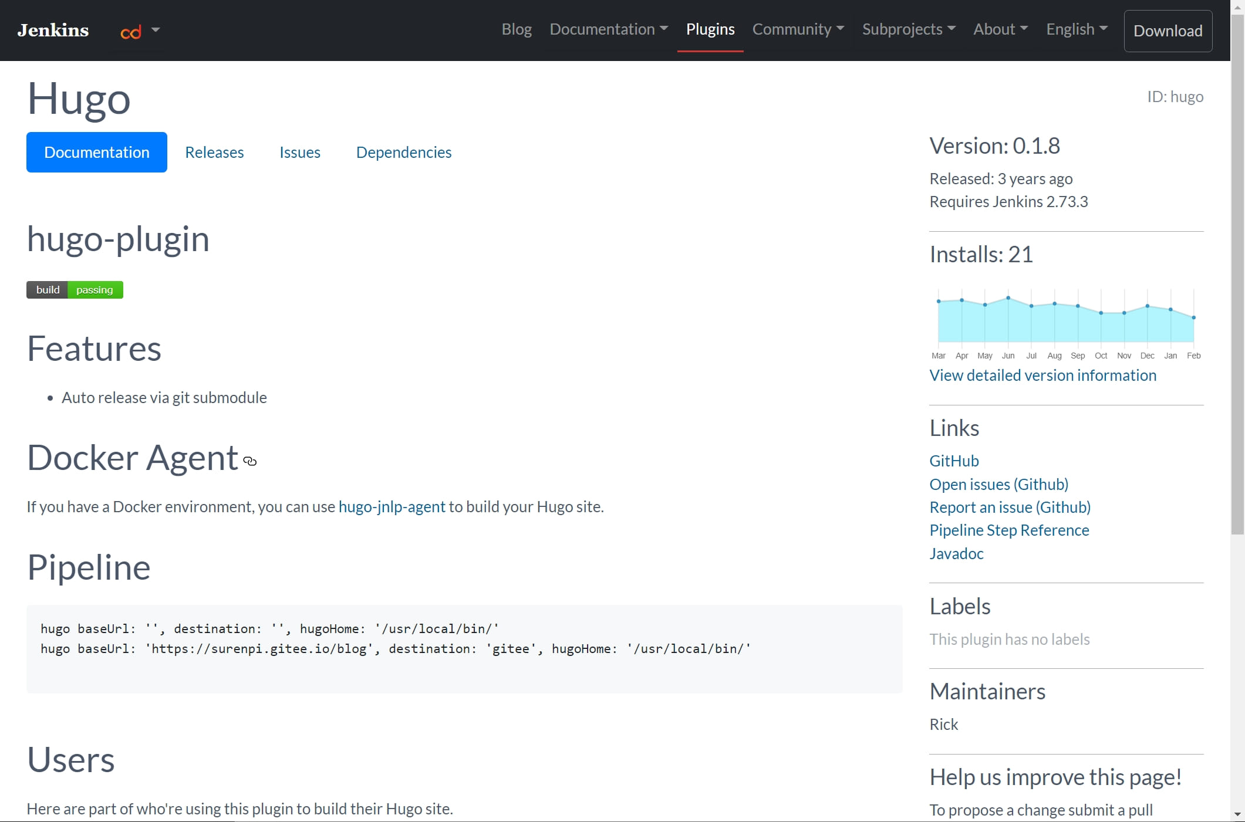Open View detailed version information link
The image size is (1245, 822).
tap(1043, 375)
